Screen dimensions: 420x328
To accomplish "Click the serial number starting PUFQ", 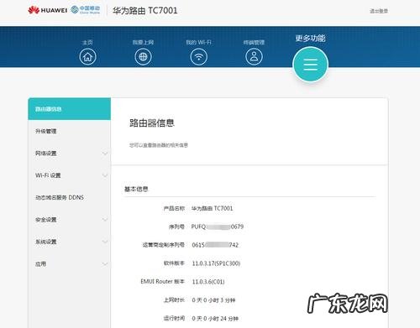I will [x=218, y=226].
